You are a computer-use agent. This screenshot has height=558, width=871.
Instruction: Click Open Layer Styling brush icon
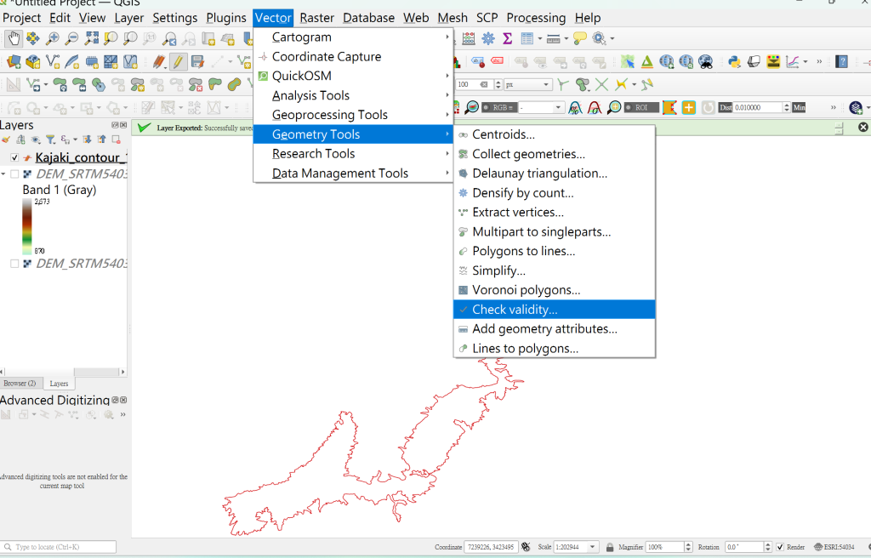click(6, 139)
